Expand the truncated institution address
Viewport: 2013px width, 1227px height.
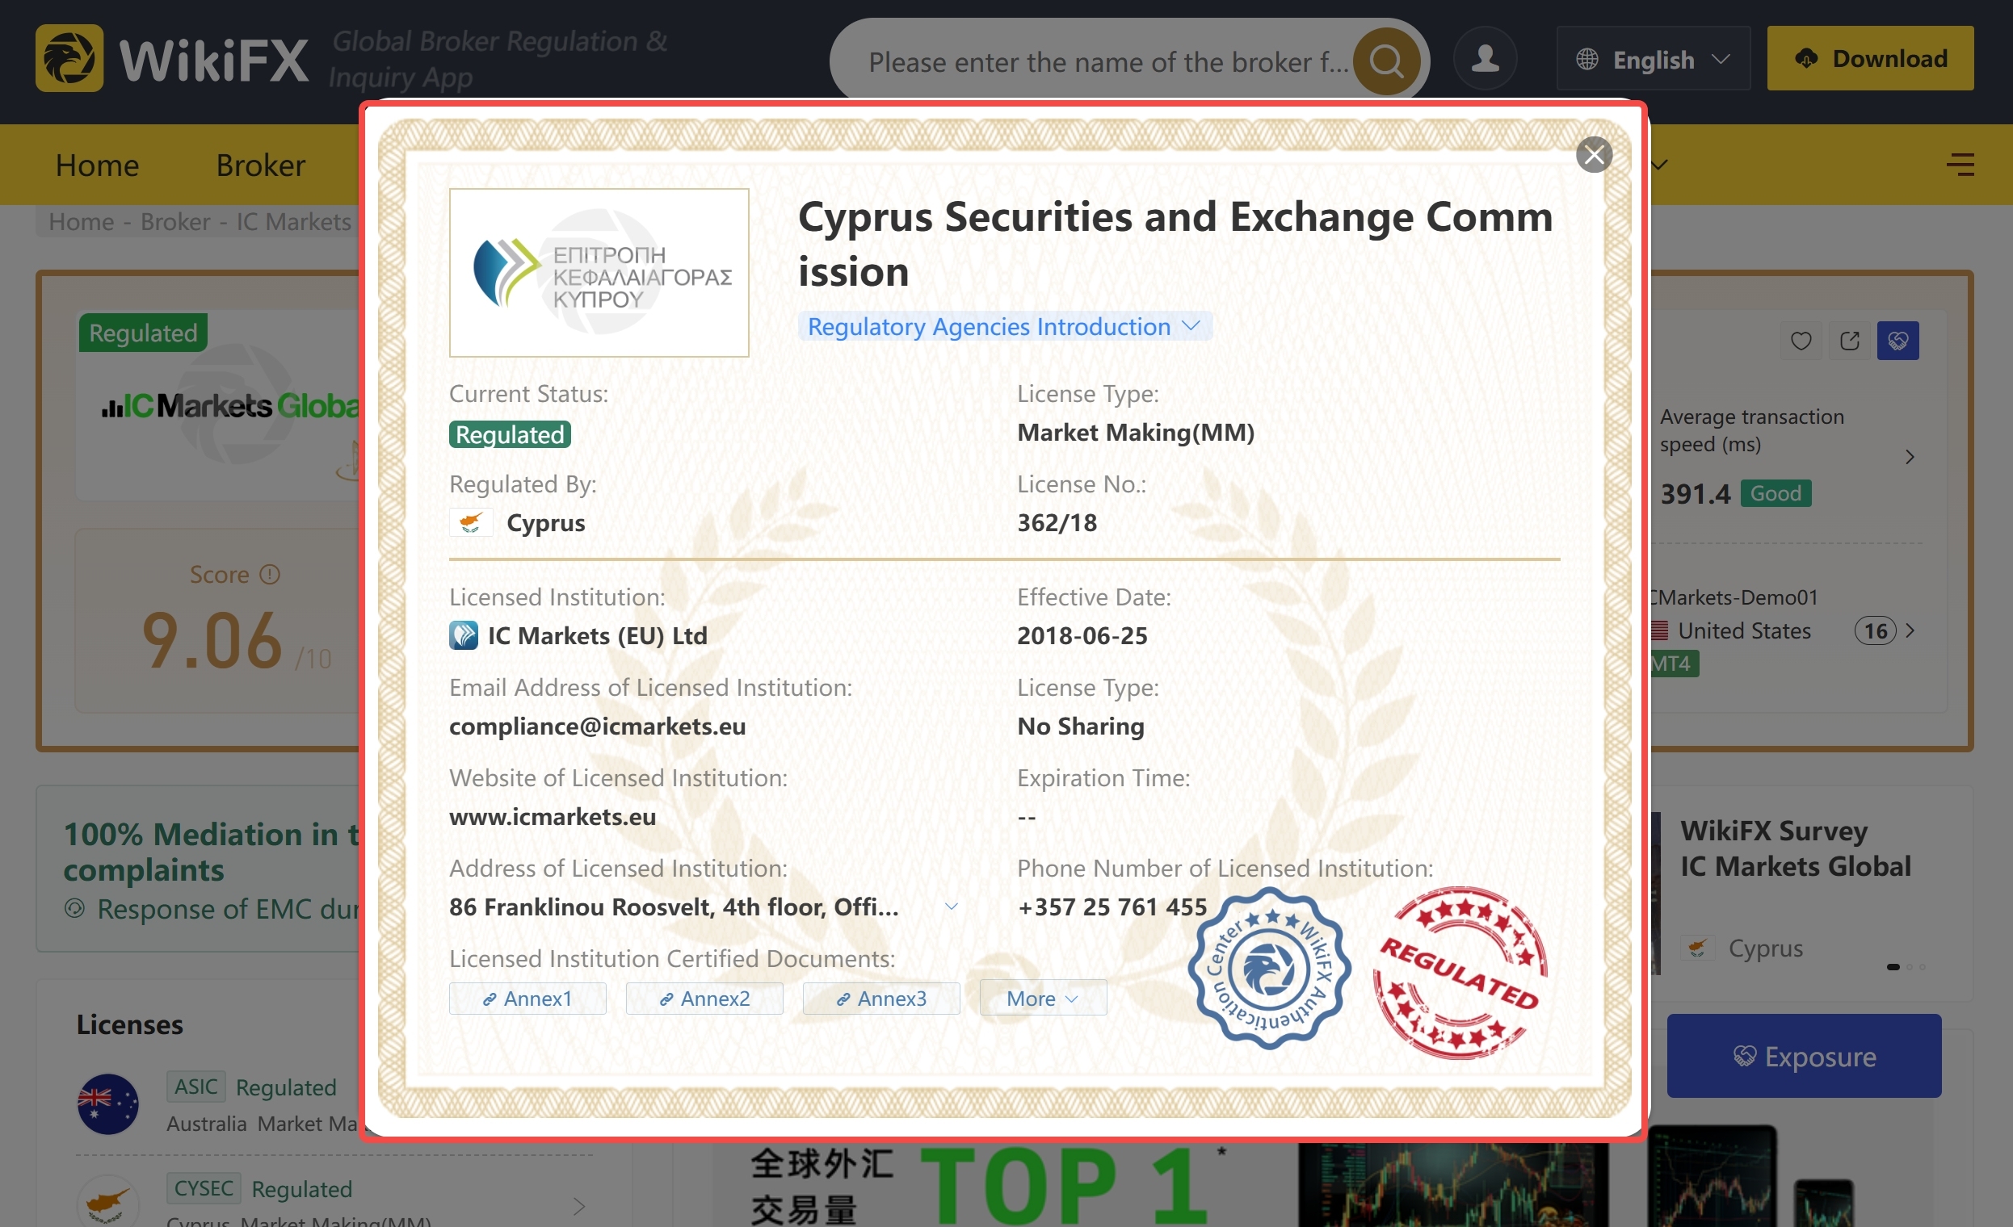click(951, 907)
